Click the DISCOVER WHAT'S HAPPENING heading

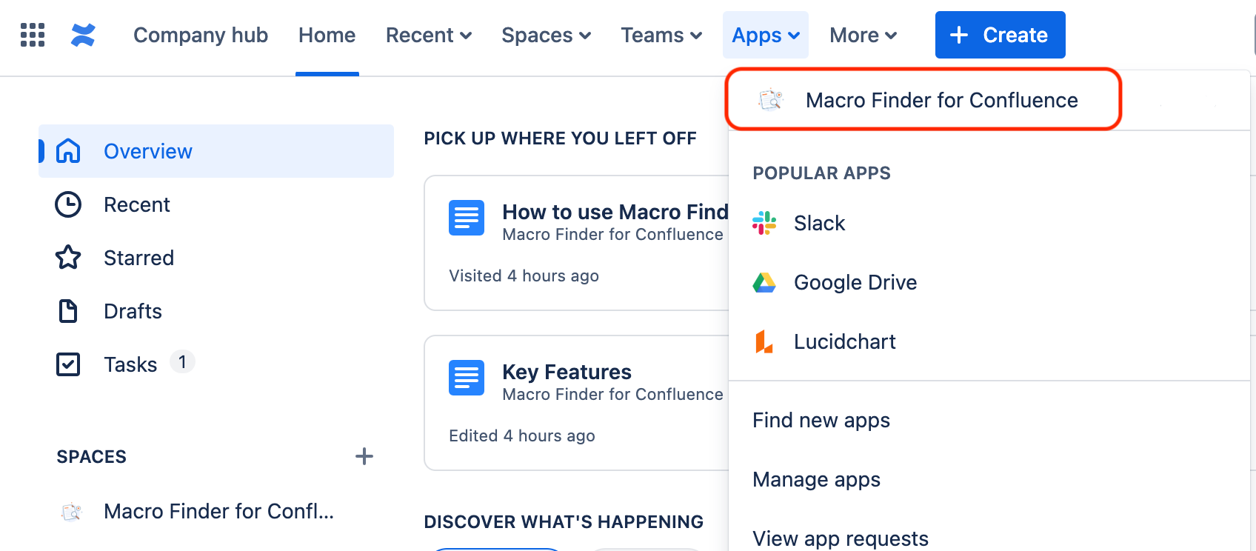[x=564, y=522]
